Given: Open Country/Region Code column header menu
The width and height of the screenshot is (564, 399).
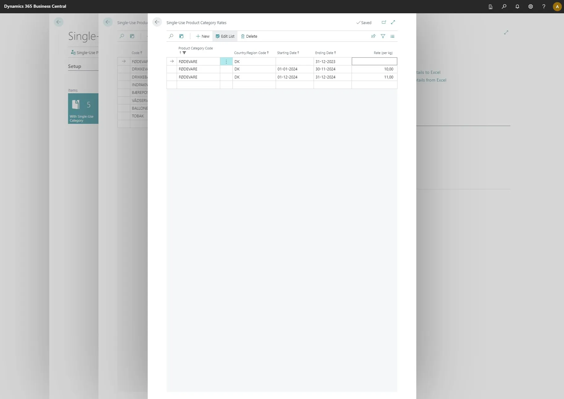Looking at the screenshot, I should (x=251, y=53).
